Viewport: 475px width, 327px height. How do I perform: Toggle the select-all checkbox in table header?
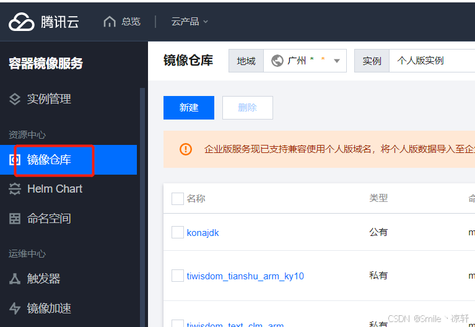click(178, 199)
